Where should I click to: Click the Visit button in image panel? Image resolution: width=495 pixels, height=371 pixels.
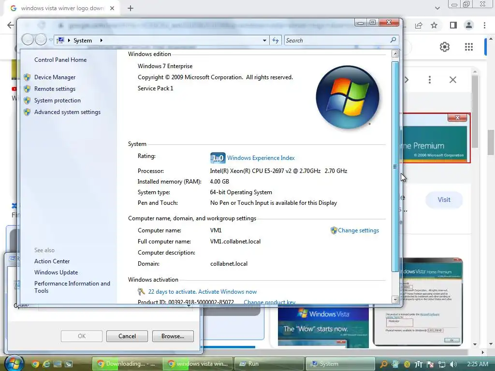pyautogui.click(x=444, y=200)
